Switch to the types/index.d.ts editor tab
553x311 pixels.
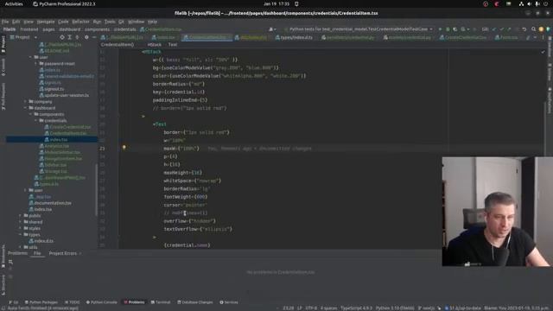coord(295,37)
